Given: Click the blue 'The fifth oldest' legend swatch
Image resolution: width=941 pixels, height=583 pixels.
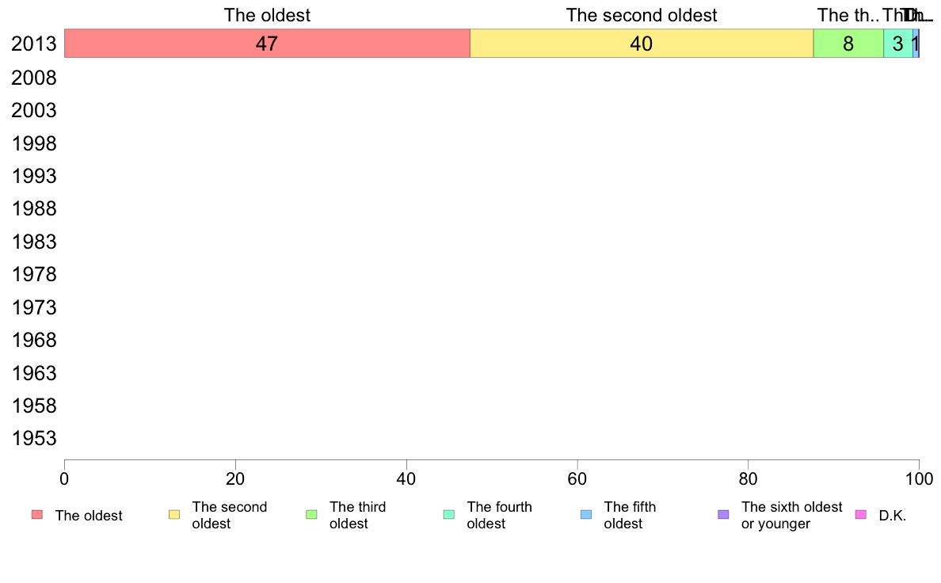Looking at the screenshot, I should click(x=586, y=515).
